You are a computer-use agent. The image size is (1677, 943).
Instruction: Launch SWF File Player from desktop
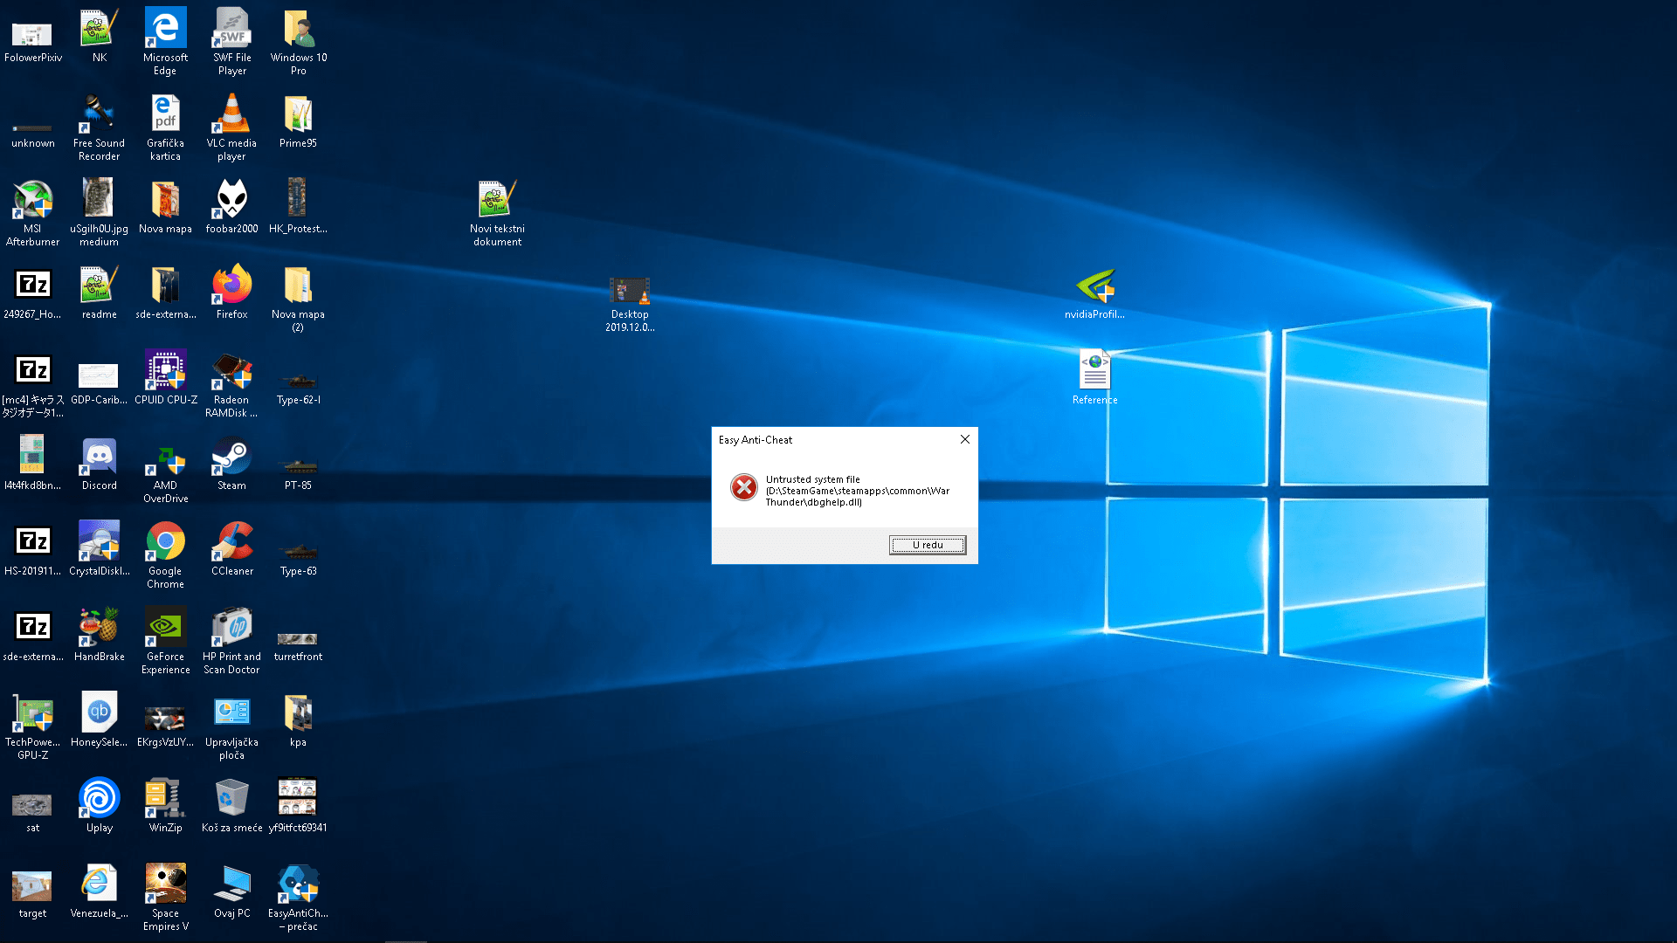231,41
